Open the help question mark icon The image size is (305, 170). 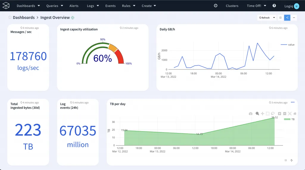point(274,6)
